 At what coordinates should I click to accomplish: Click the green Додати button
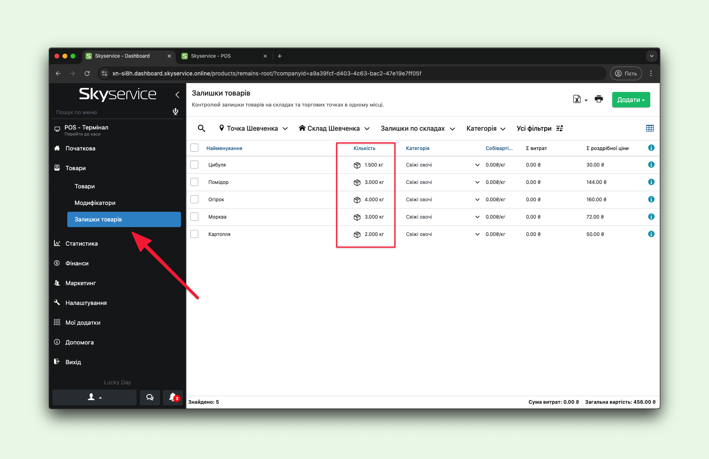[x=630, y=100]
